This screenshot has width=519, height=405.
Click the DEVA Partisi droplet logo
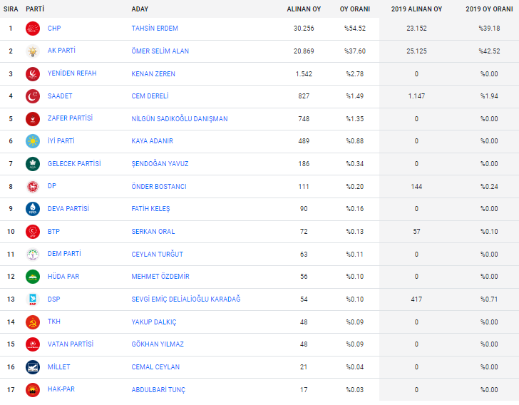pyautogui.click(x=33, y=209)
